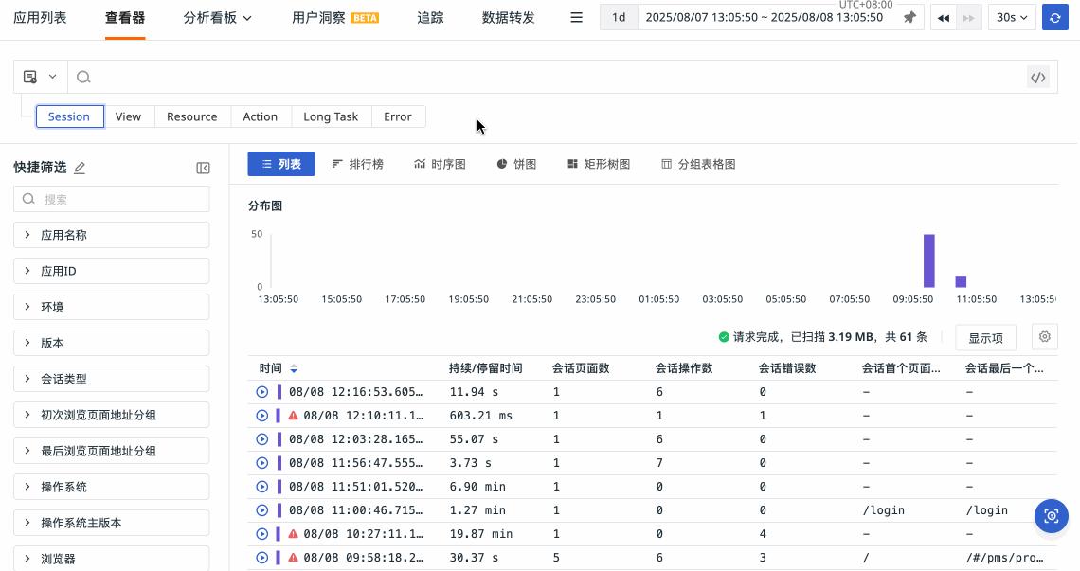Click the floating screenshot capture button
The image size is (1080, 571).
tap(1051, 516)
